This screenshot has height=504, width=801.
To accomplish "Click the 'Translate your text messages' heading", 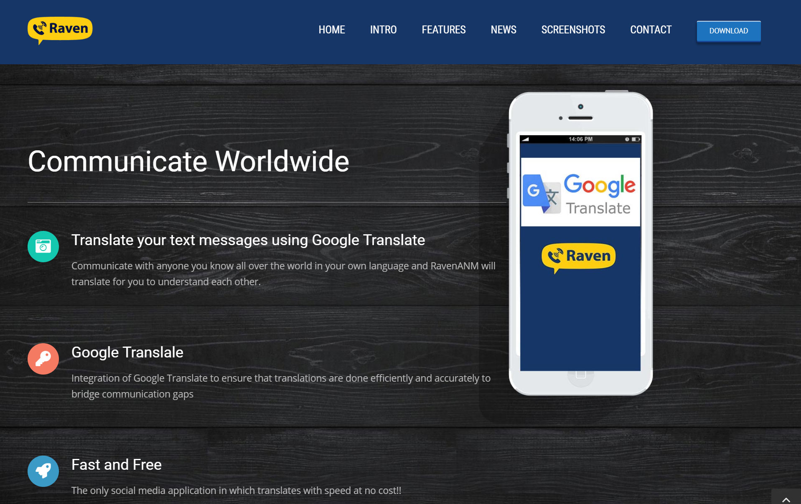I will (248, 240).
